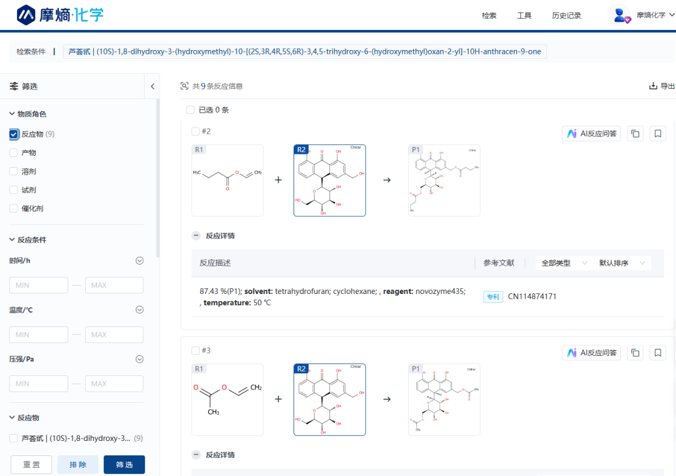The height and width of the screenshot is (476, 676).
Task: Click the 筛选 filter button
Action: point(124,465)
